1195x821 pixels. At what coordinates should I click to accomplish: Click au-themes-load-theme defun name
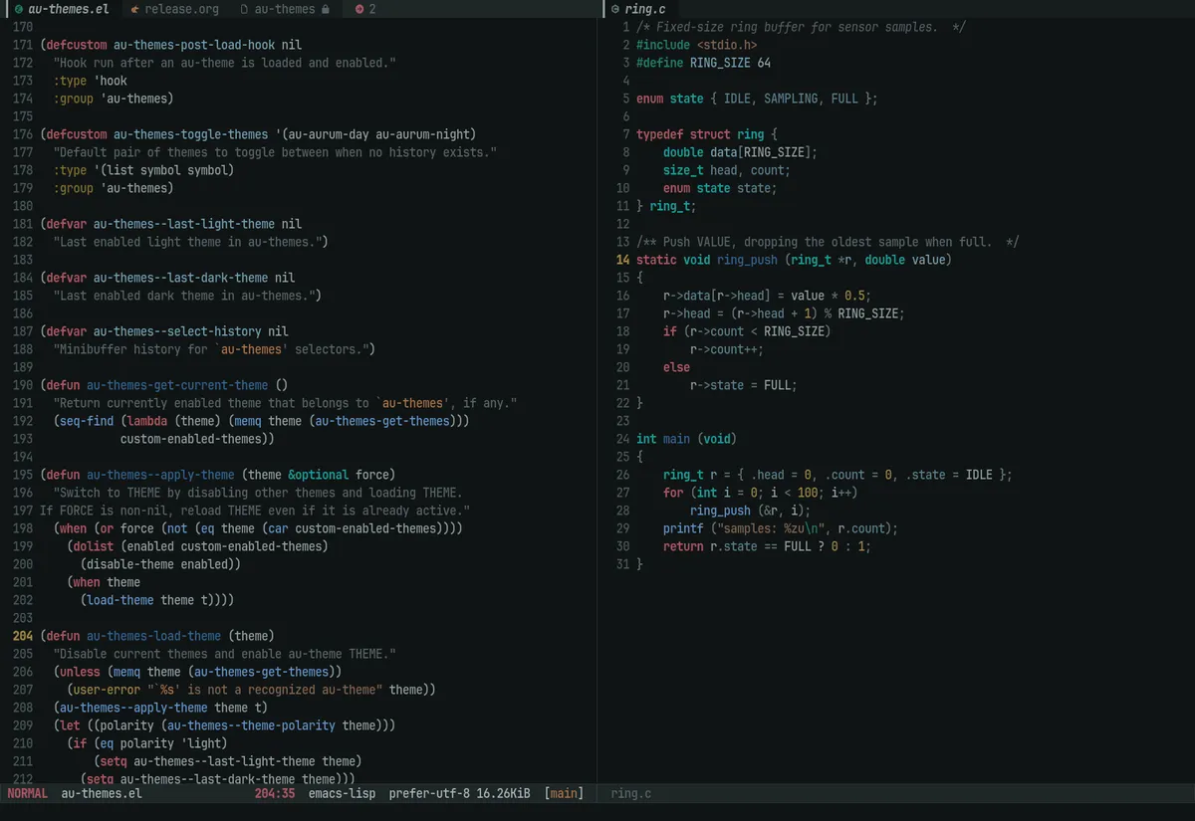click(x=153, y=636)
